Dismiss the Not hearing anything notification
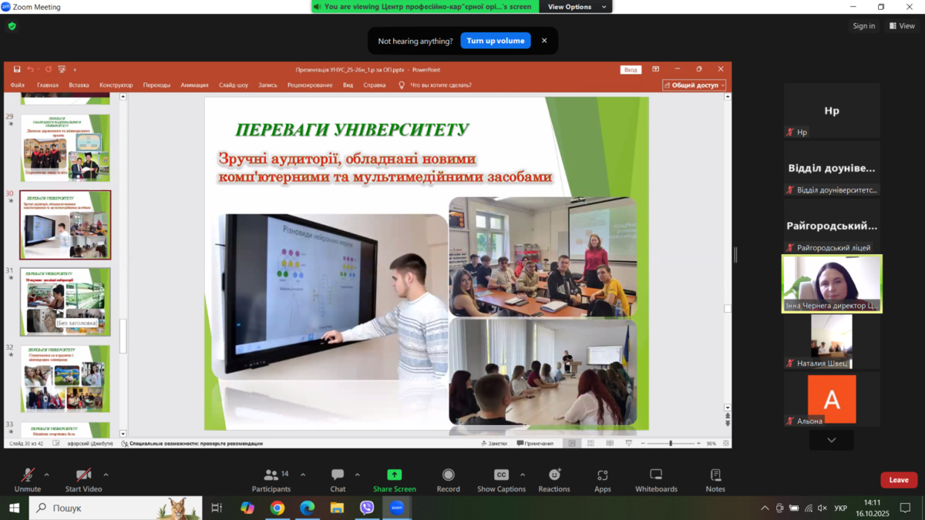This screenshot has width=925, height=520. (544, 41)
